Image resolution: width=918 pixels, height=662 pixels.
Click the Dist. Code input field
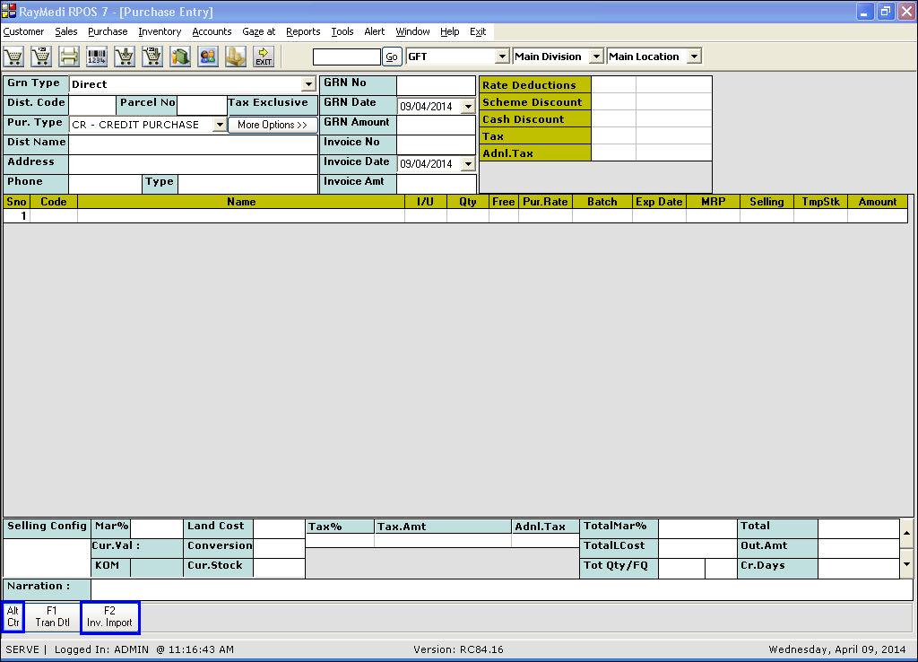coord(92,105)
